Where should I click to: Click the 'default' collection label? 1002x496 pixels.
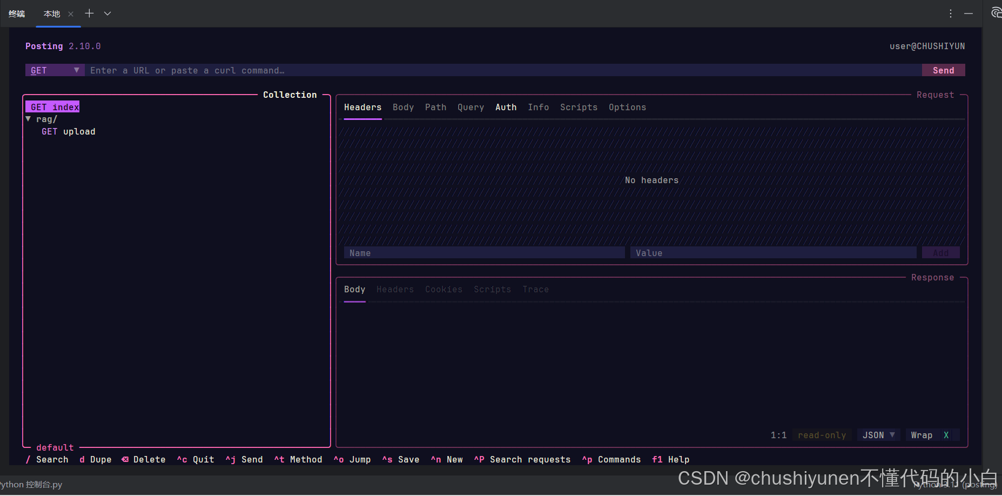55,447
